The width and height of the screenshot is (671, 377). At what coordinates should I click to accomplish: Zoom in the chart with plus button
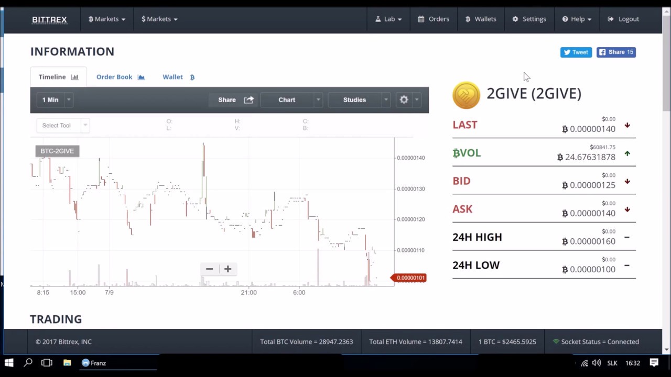point(228,269)
